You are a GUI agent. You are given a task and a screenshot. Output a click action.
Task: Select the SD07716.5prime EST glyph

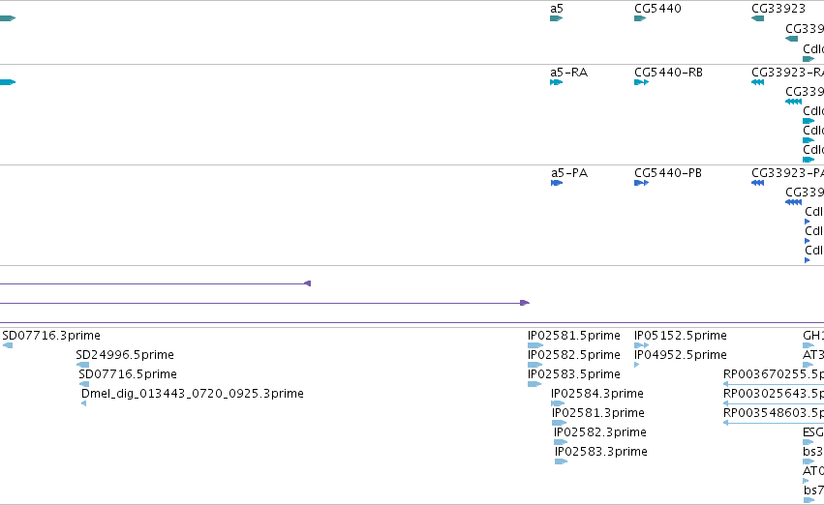(84, 384)
